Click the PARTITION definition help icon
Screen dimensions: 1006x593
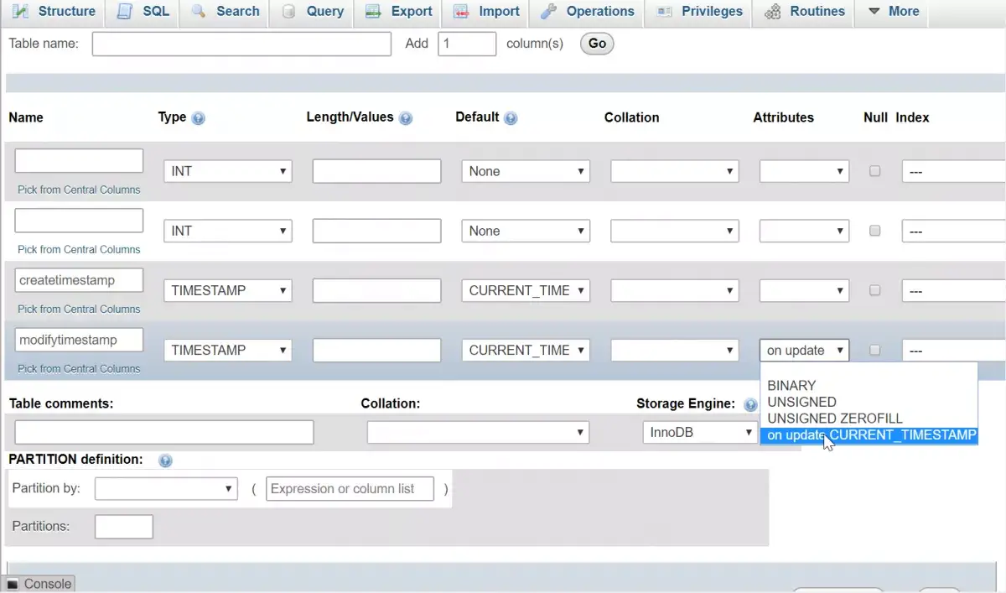165,460
